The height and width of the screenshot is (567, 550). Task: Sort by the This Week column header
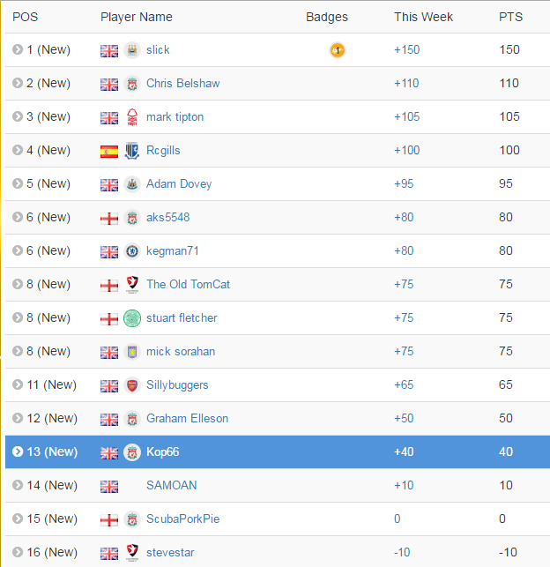click(423, 17)
